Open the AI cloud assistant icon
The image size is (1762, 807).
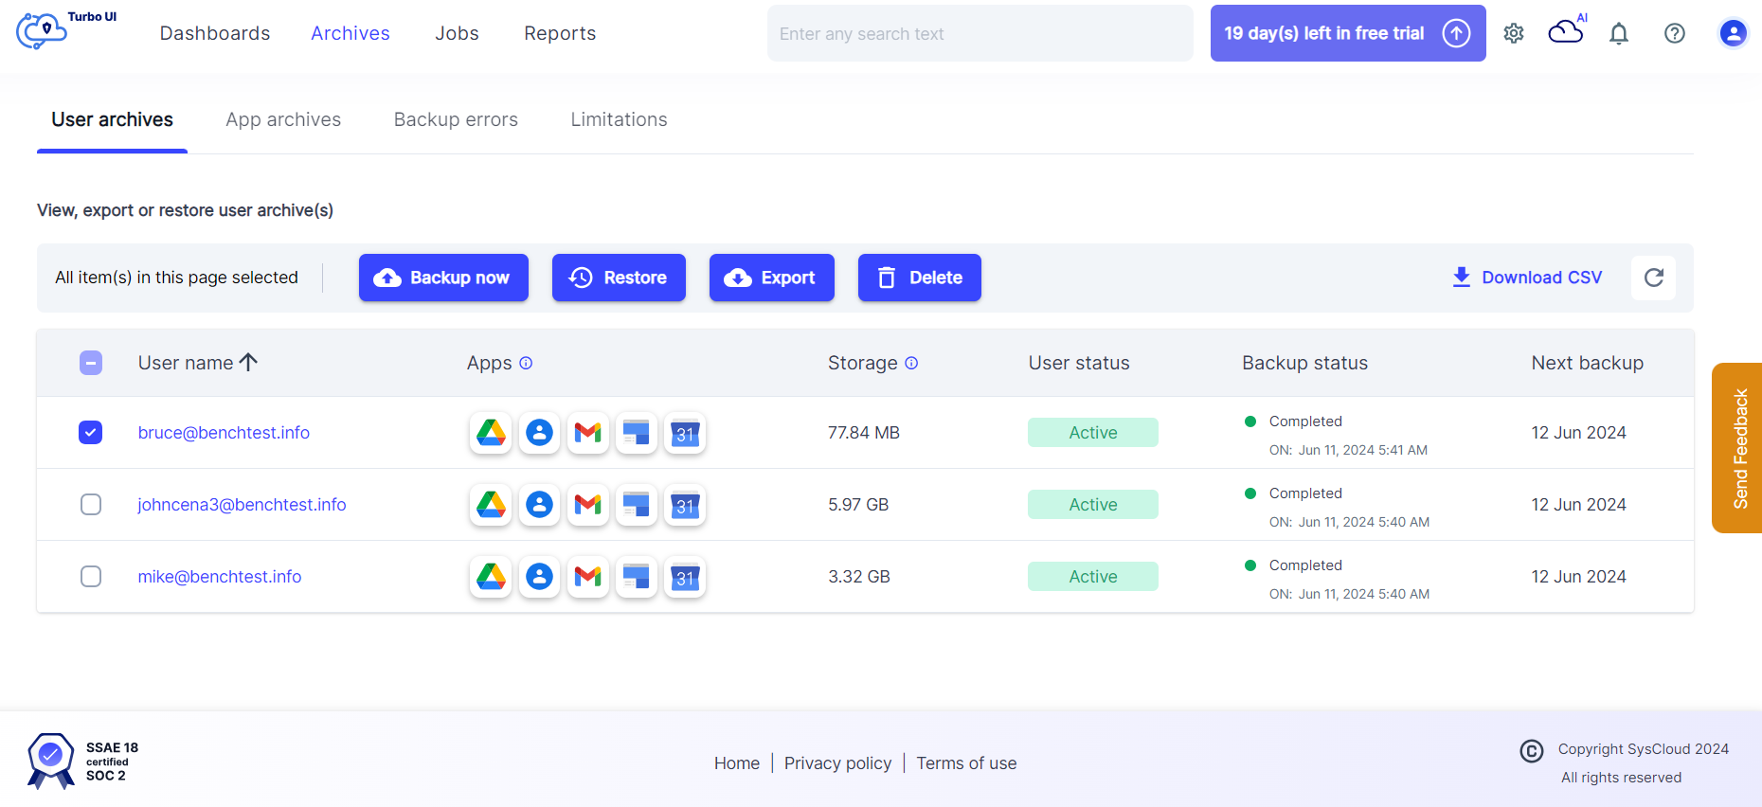tap(1566, 32)
